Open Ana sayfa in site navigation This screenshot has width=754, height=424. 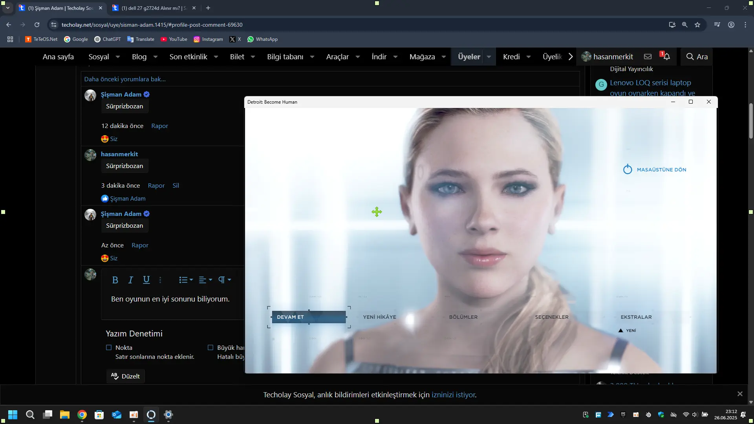[x=58, y=57]
